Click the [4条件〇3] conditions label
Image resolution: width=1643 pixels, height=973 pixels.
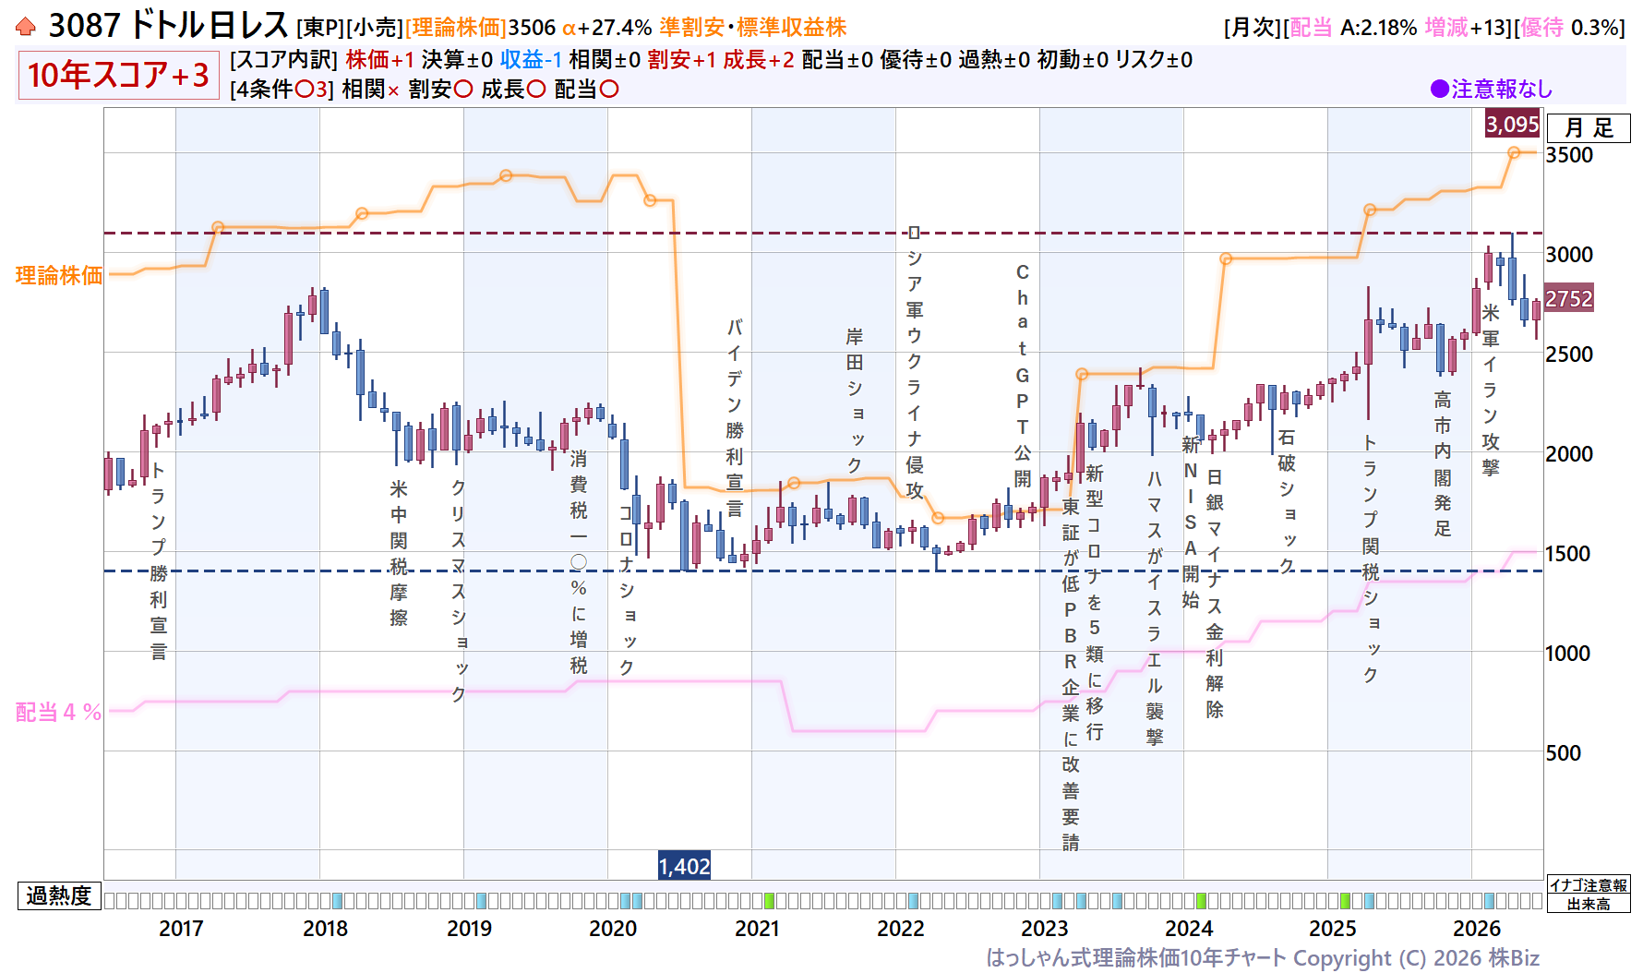pos(282,90)
